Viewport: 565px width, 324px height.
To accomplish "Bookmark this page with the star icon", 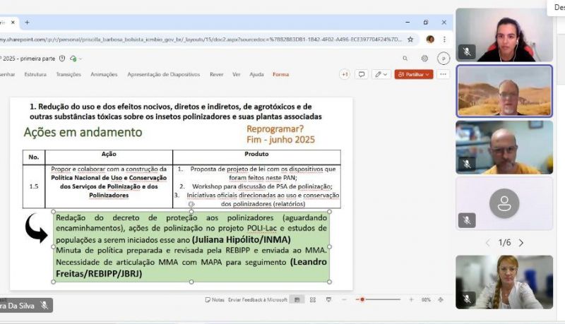I will tap(410, 40).
